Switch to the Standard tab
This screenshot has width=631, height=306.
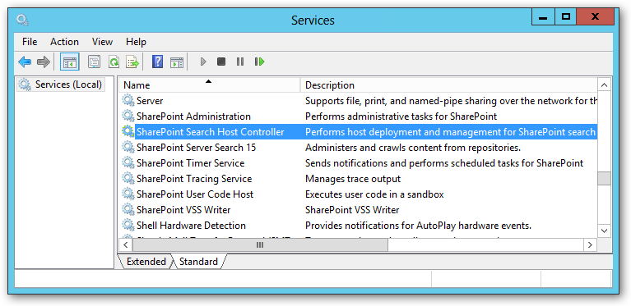198,262
